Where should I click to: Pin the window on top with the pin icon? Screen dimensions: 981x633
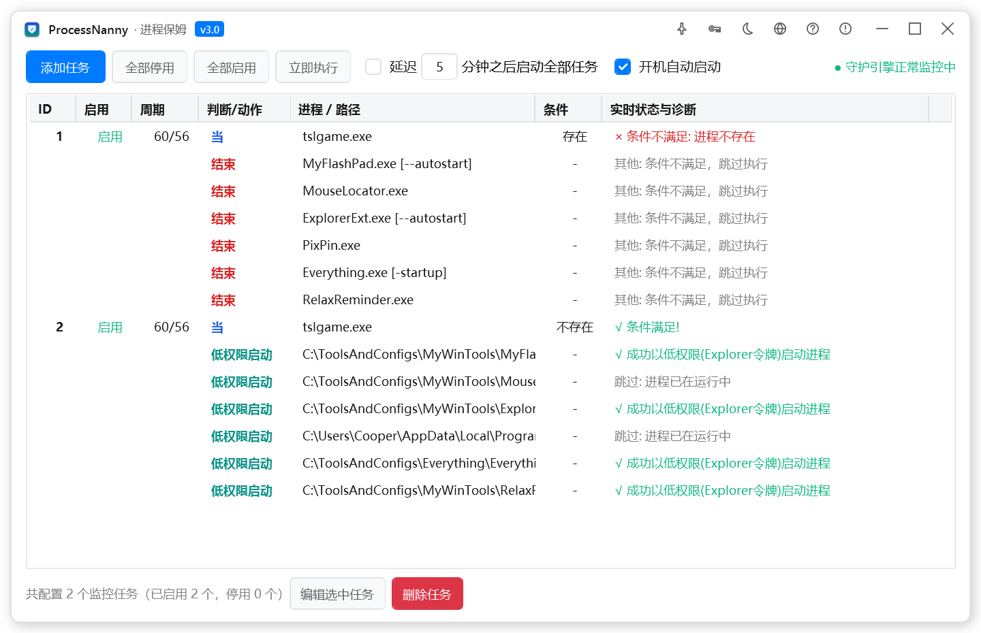(x=682, y=29)
